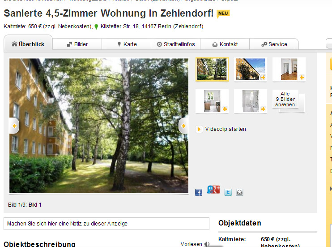This screenshot has width=332, height=247.
Task: Select the hallway wood floor thumbnail
Action: [x=289, y=69]
